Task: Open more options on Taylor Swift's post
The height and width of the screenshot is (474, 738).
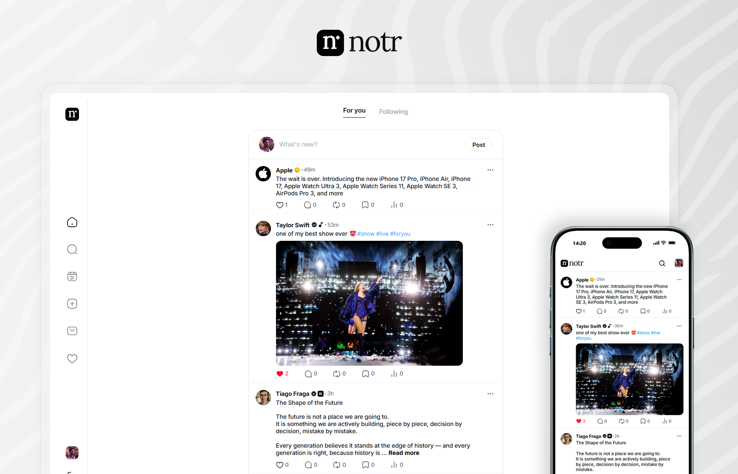Action: (490, 225)
